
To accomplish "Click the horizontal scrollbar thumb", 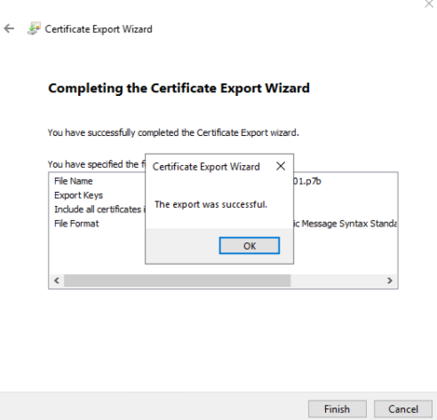I will (178, 281).
